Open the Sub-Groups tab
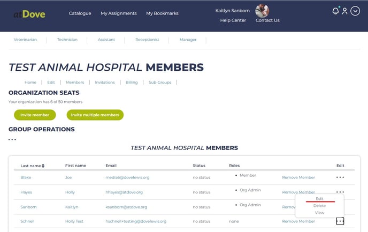Screen dimensions: 368x232 (160, 83)
